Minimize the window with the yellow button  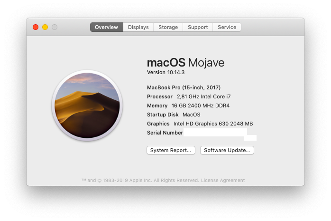45,27
